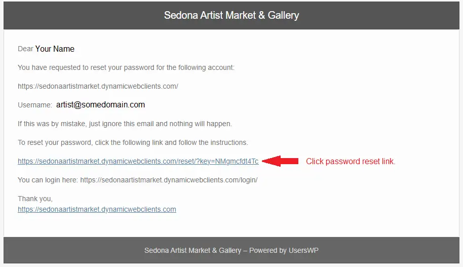Select the artist@somedomain.com username value

(x=100, y=105)
